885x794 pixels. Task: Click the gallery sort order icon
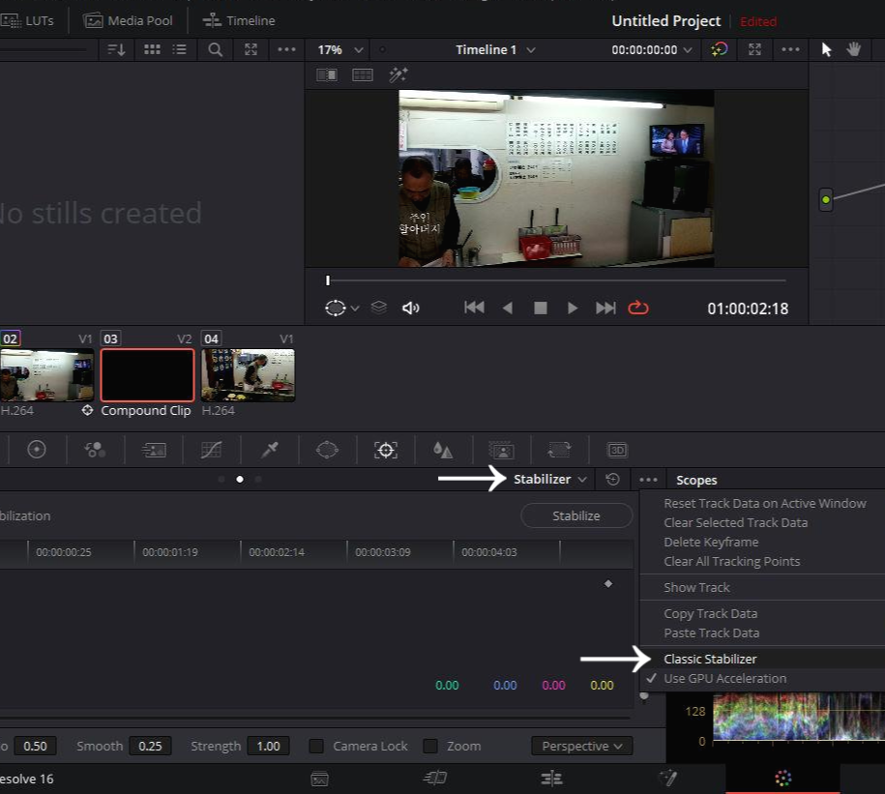(x=116, y=49)
